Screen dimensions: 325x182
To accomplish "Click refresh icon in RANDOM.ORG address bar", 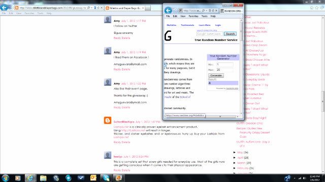I will click(213, 11).
